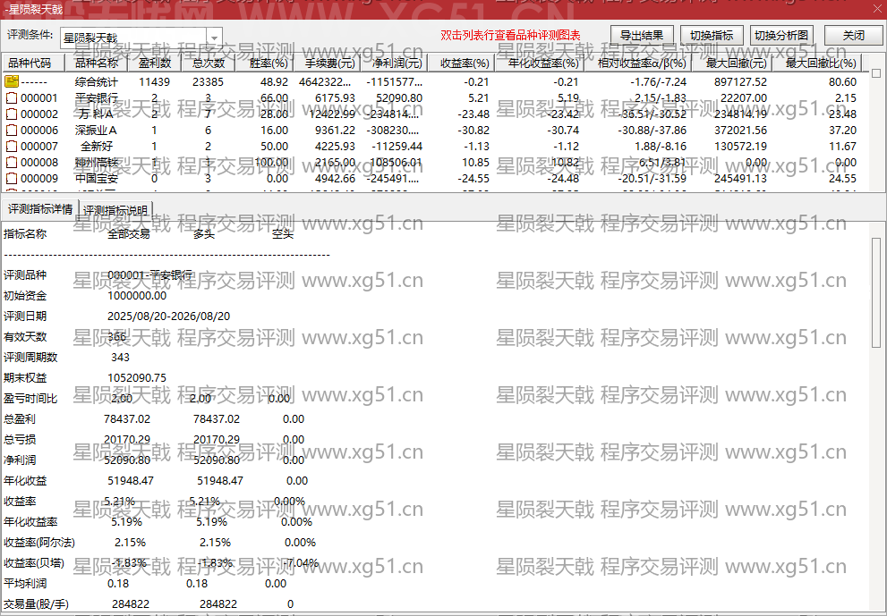Click the 收益率(贝塔) label
Image resolution: width=887 pixels, height=616 pixels.
[34, 563]
